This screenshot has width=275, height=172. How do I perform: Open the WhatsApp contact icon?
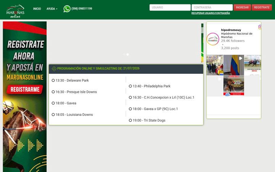point(67,8)
